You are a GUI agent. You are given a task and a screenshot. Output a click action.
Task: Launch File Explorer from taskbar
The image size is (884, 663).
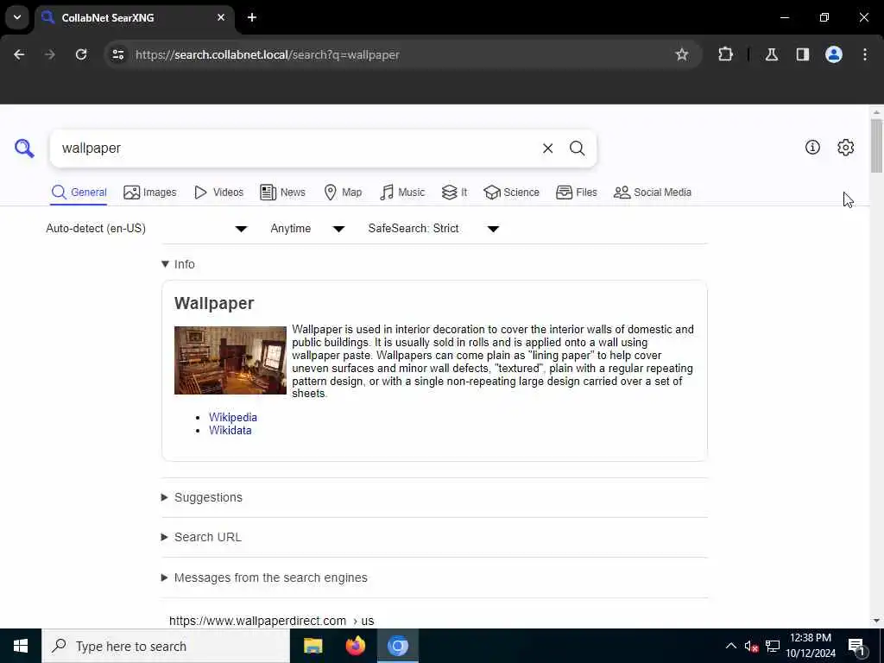(x=313, y=646)
